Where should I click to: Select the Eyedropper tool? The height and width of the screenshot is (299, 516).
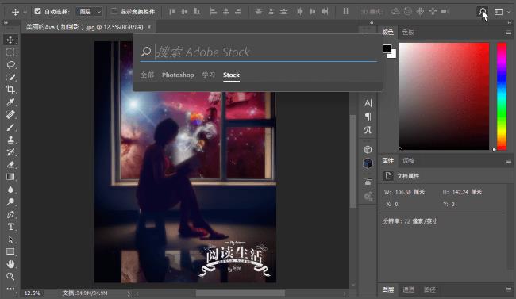[10, 102]
